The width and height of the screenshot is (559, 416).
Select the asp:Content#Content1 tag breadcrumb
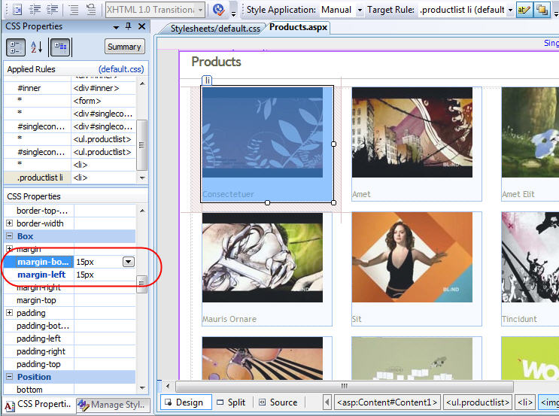(x=387, y=402)
